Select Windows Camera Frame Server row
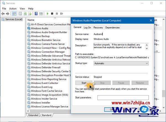Viewport: 166px width, 122px height. point(49,44)
